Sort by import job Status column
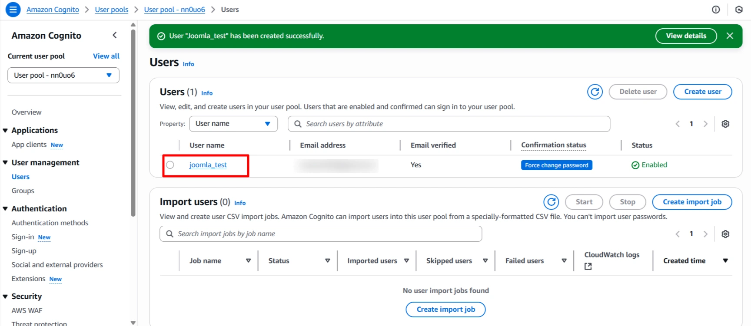 [x=328, y=261]
